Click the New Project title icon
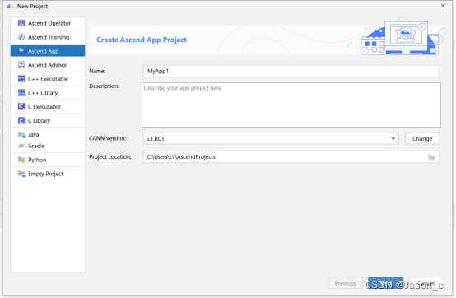The height and width of the screenshot is (298, 456). click(x=10, y=6)
